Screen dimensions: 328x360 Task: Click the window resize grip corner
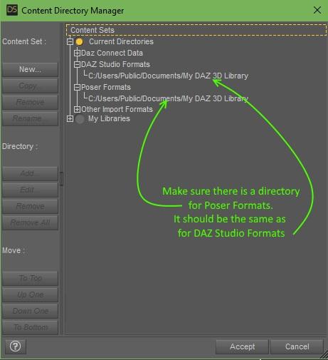(x=324, y=355)
